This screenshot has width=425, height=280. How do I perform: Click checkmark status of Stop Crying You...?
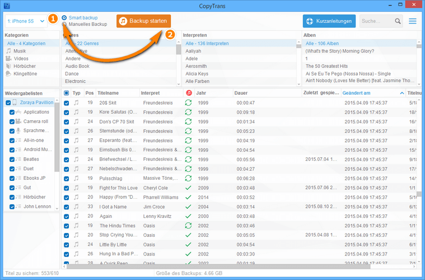(188, 235)
